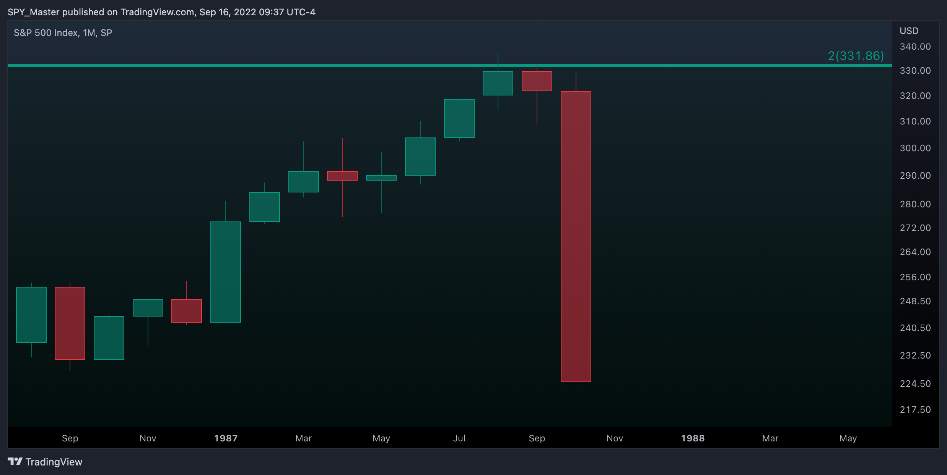Click the 248.50 price axis label
The width and height of the screenshot is (947, 475).
915,301
